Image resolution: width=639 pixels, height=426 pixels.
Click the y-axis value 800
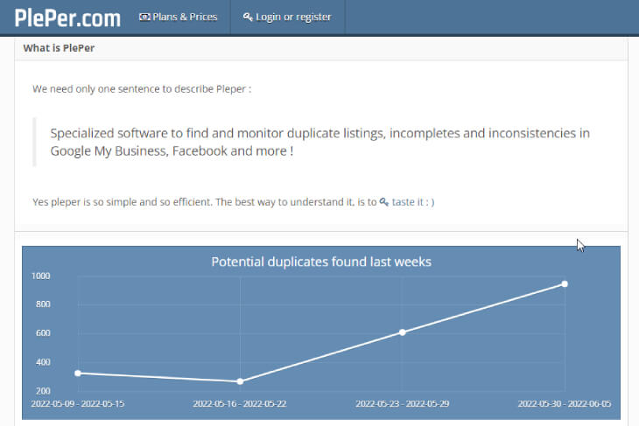(43, 304)
